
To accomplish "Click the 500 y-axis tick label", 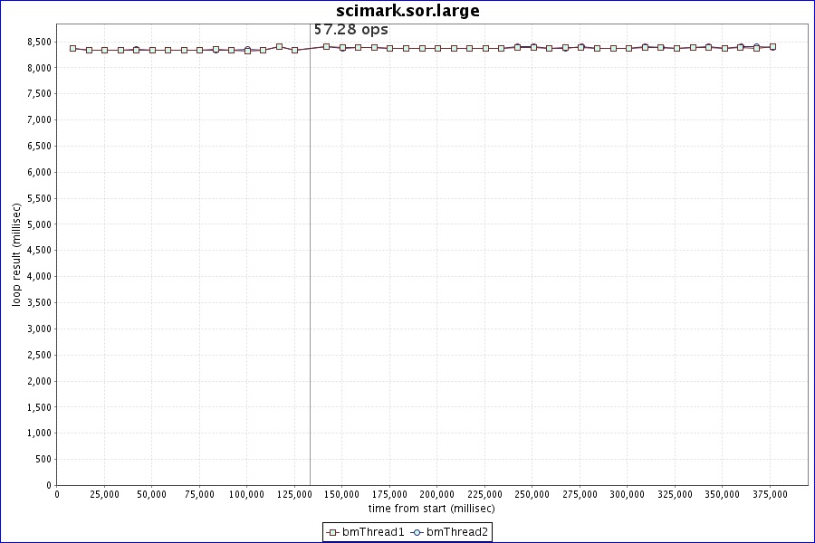I will (x=43, y=460).
